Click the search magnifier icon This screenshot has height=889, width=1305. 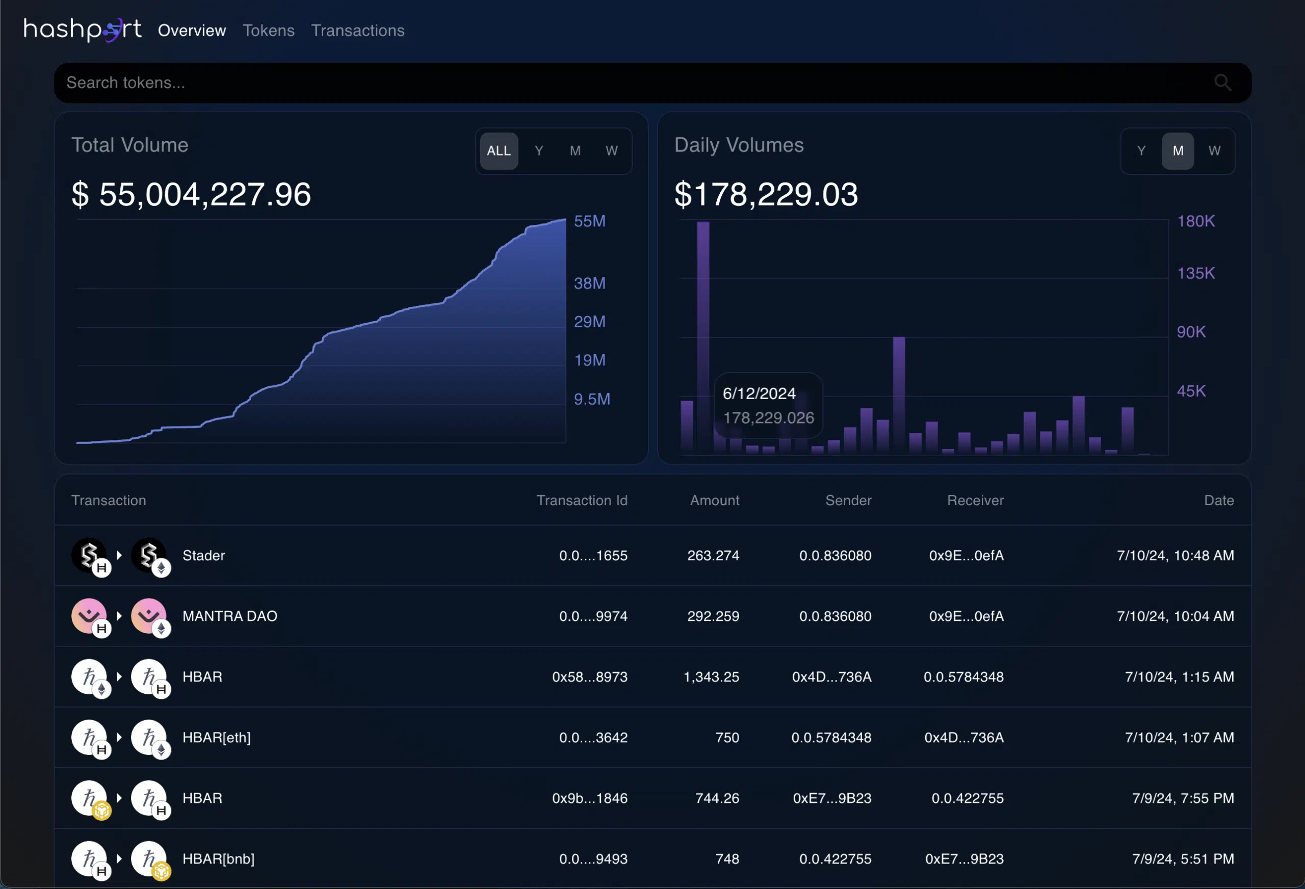tap(1222, 83)
